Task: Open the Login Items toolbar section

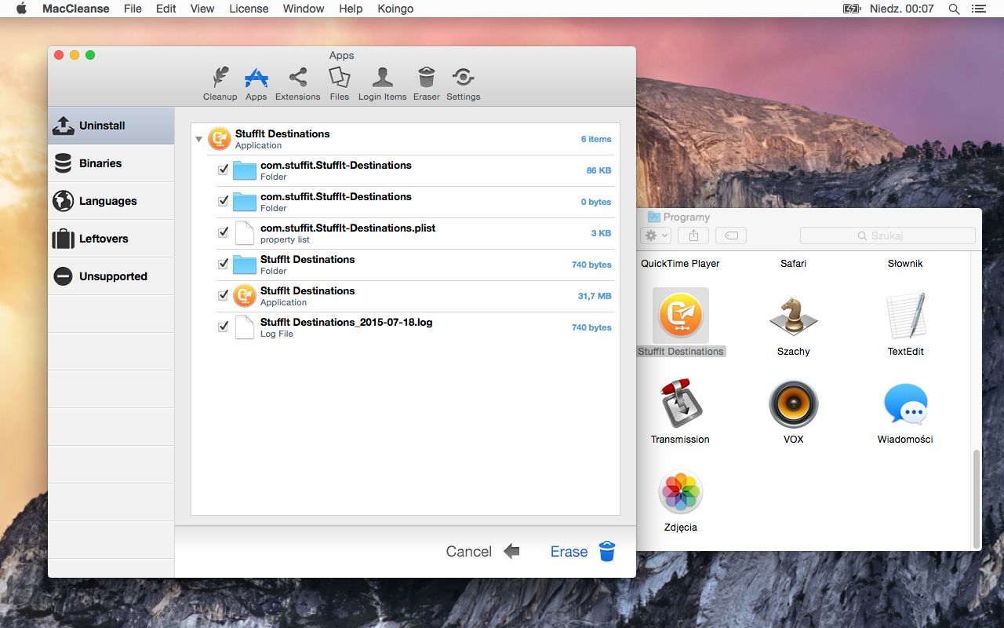Action: coord(382,84)
